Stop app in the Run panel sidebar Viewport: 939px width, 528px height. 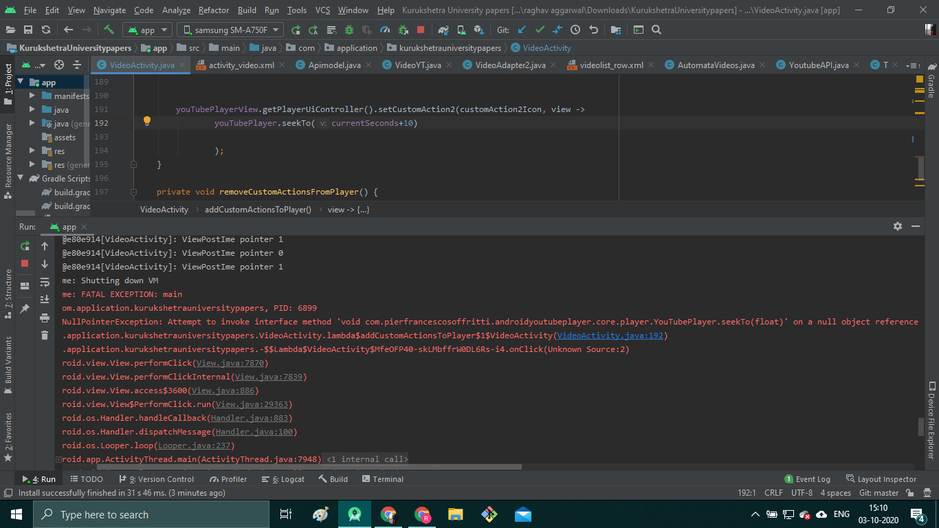pyautogui.click(x=25, y=263)
